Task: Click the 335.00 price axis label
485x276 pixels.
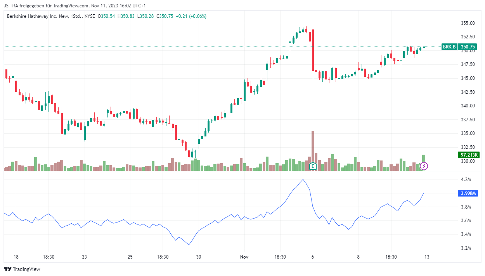Action: coord(468,133)
